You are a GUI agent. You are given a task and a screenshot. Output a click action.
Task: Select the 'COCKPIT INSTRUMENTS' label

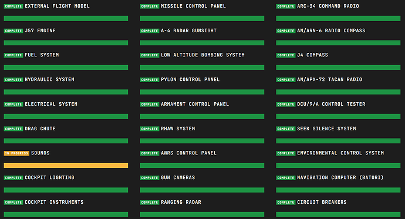pos(54,202)
